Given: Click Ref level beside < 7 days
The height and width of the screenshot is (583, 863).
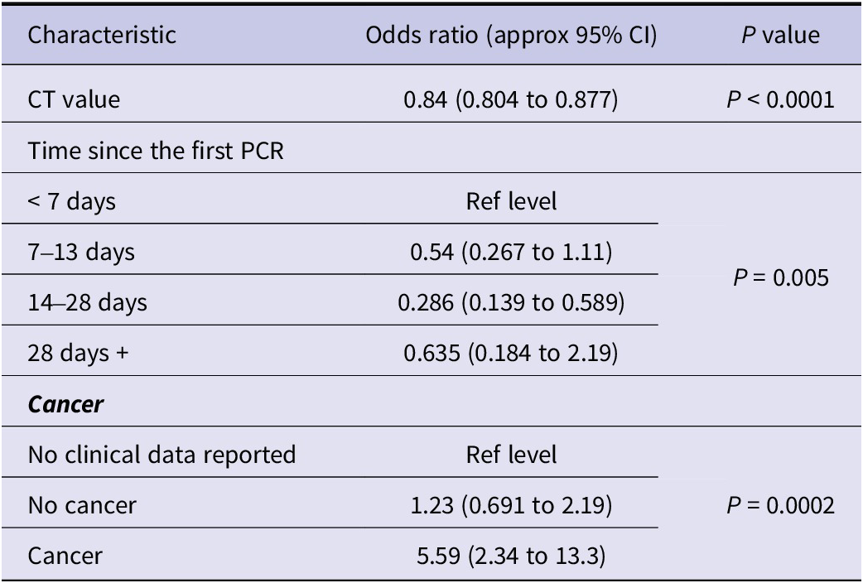Looking at the screenshot, I should 511,201.
